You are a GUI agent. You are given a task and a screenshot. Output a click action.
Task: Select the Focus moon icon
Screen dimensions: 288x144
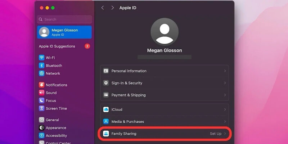point(41,101)
